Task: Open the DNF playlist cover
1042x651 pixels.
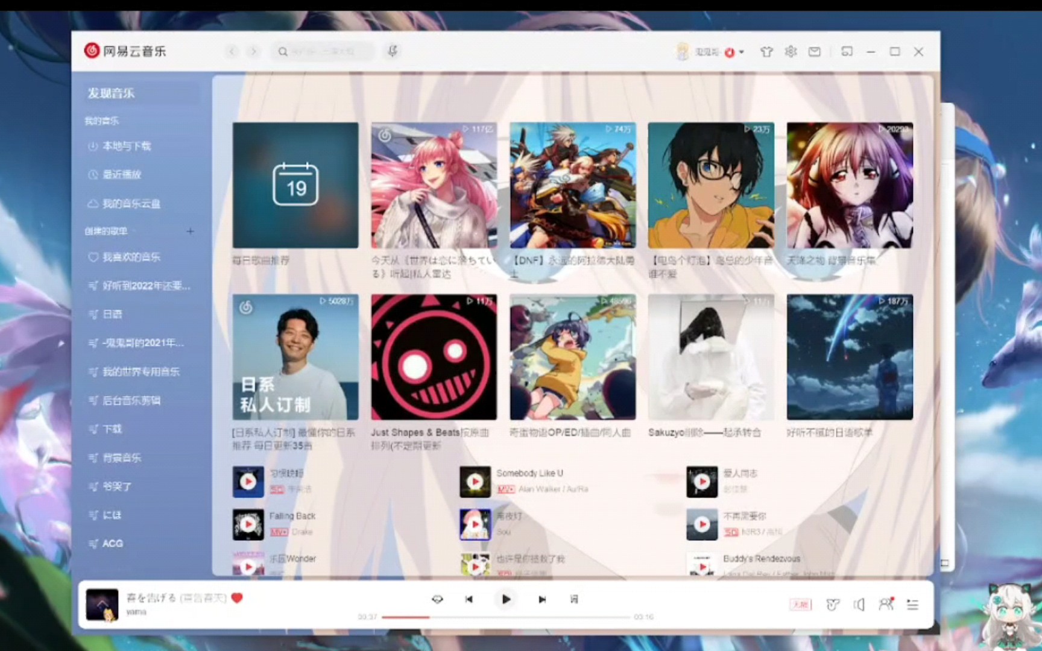Action: (573, 185)
